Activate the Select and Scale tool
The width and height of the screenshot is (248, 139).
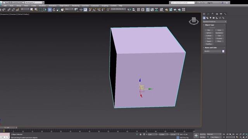click(x=58, y=10)
